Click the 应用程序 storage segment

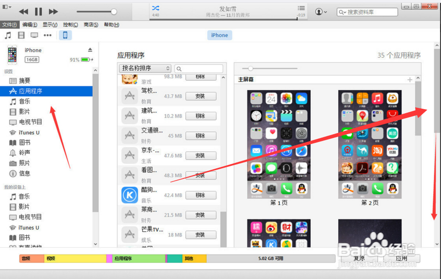click(x=139, y=259)
